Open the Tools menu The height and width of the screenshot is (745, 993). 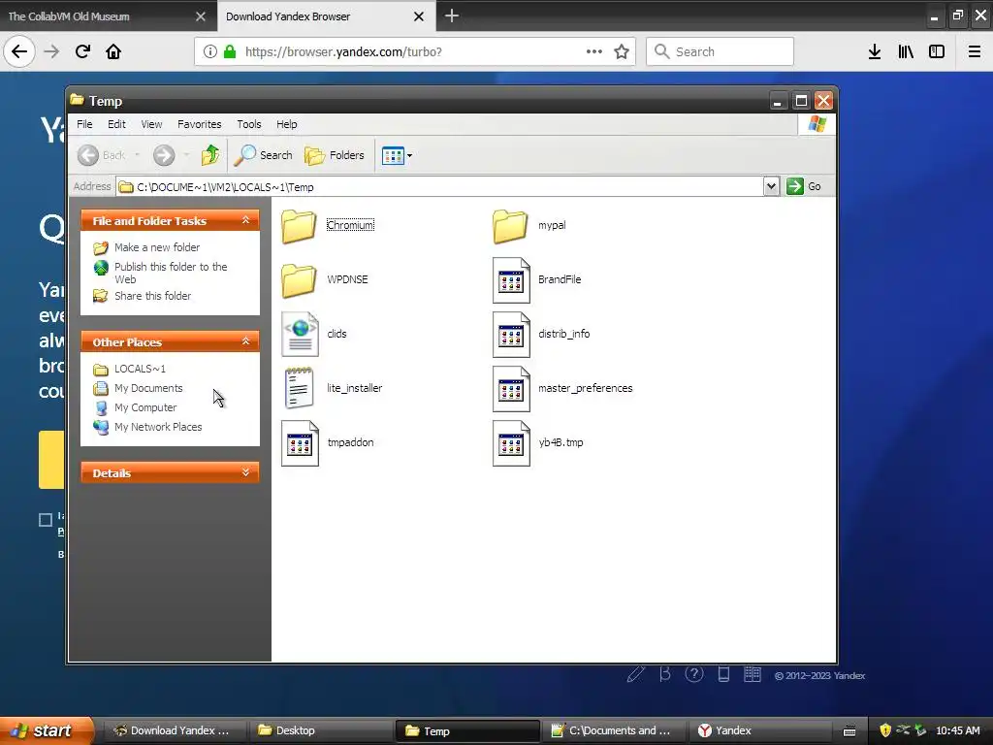(249, 124)
